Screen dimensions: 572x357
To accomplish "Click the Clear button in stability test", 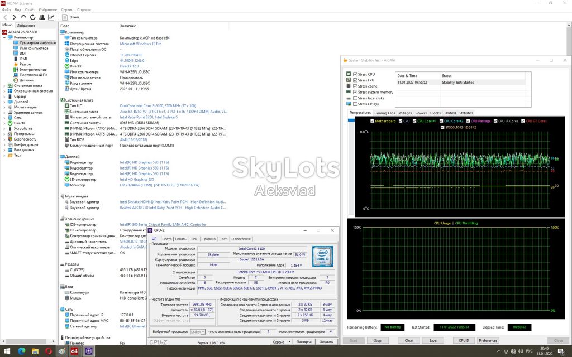I will (408, 340).
